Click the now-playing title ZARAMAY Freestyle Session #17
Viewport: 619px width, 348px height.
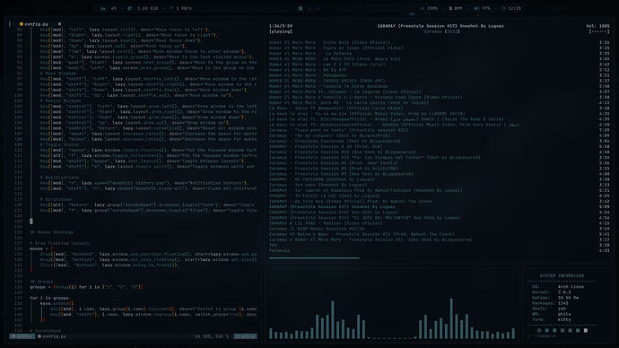click(x=440, y=26)
